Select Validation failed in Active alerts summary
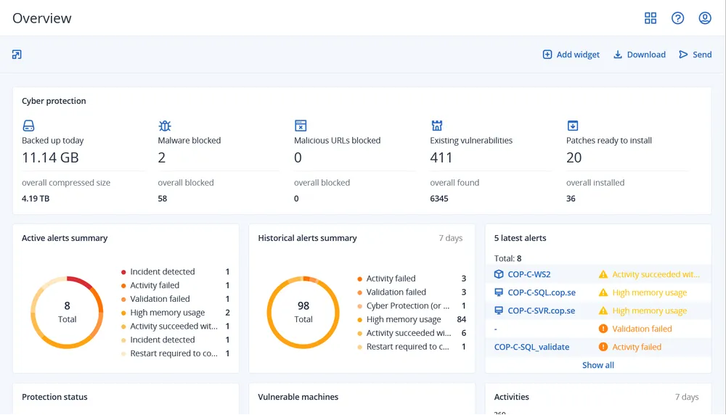726x415 pixels. coord(176,299)
